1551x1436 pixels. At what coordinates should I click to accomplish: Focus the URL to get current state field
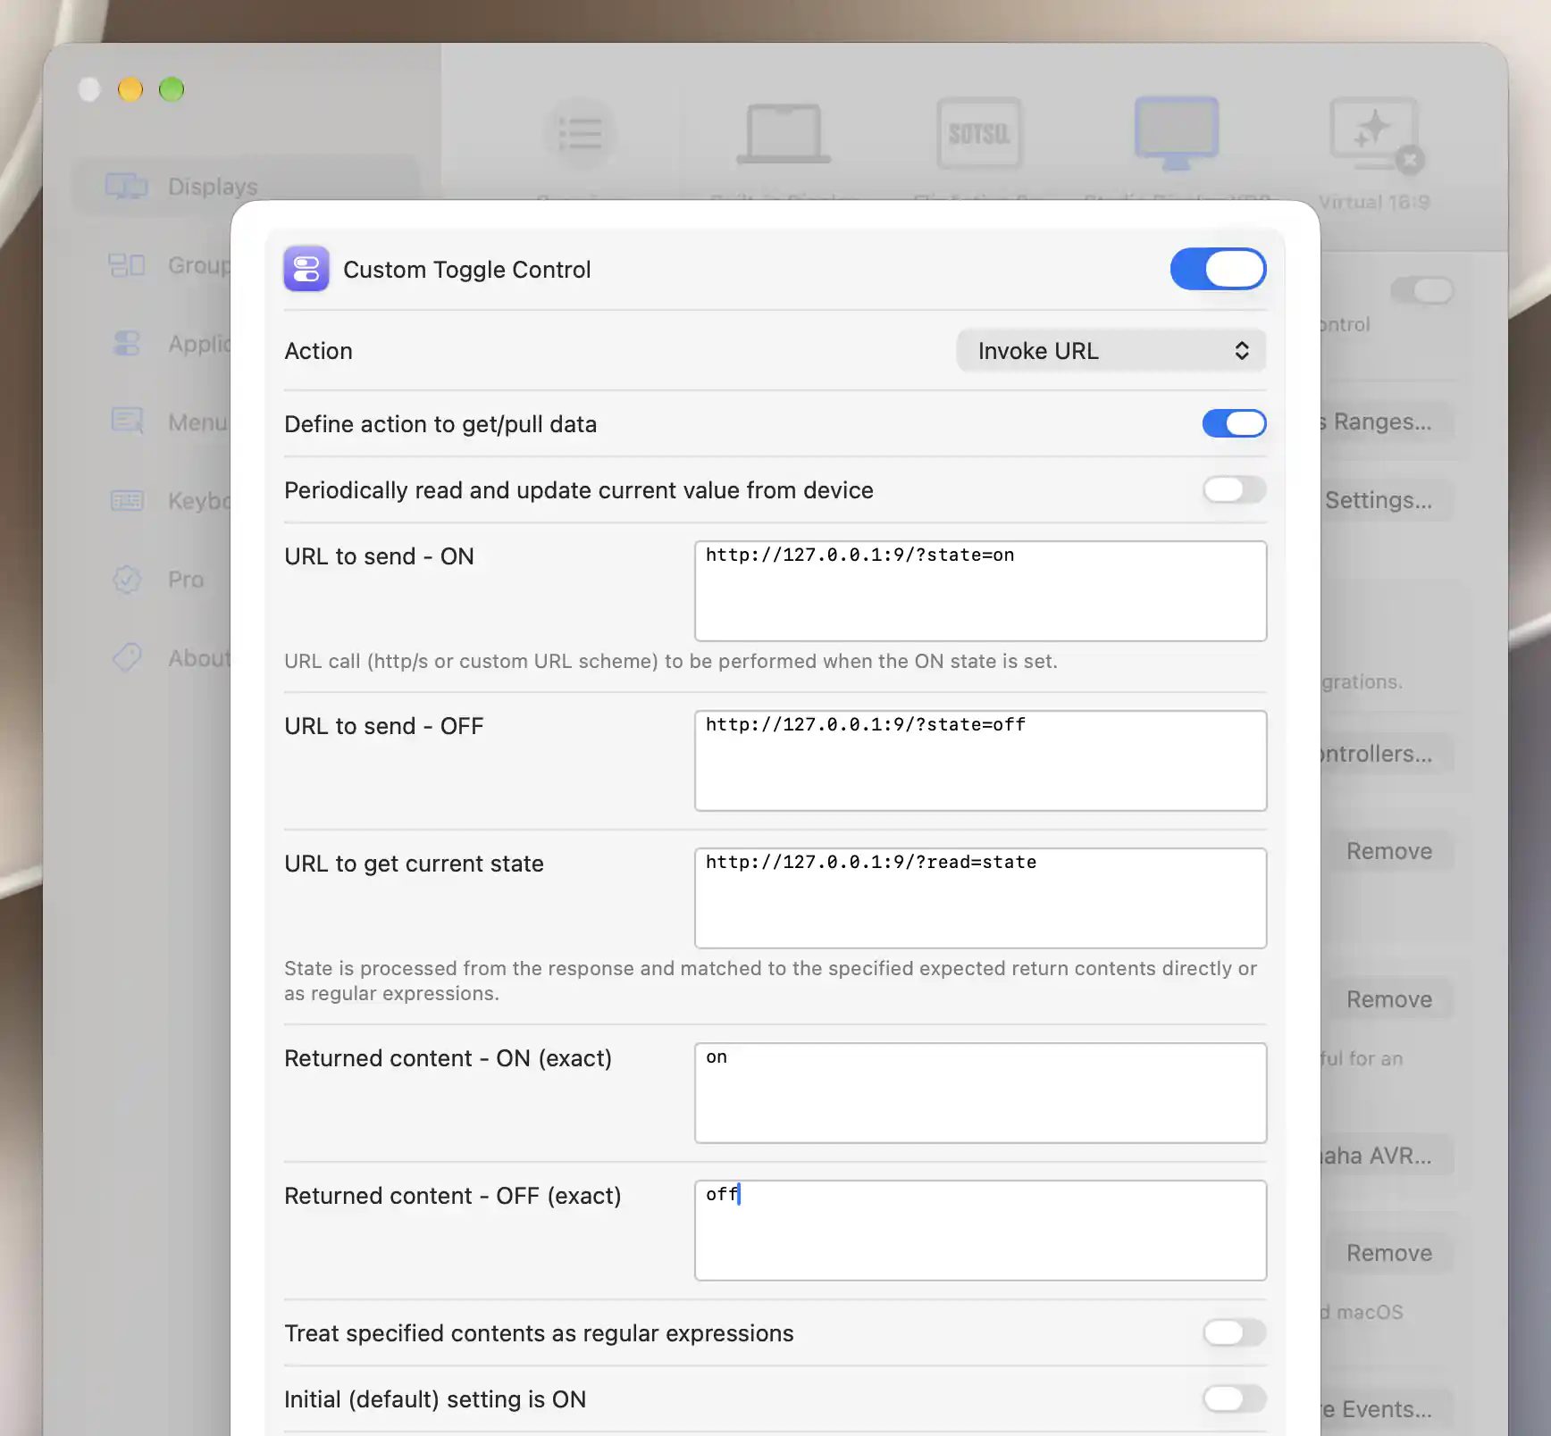click(980, 898)
